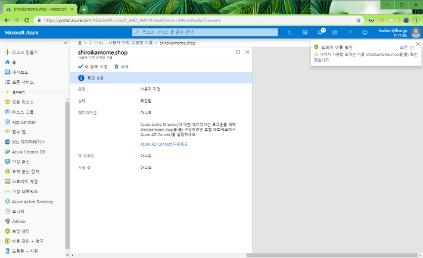This screenshot has height=258, width=423.
Task: Maximize the shiroikamome.shop blade
Action: 238,52
